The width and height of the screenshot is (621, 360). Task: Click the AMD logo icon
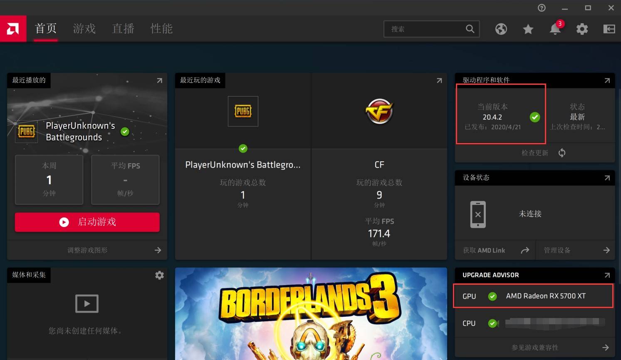[13, 29]
